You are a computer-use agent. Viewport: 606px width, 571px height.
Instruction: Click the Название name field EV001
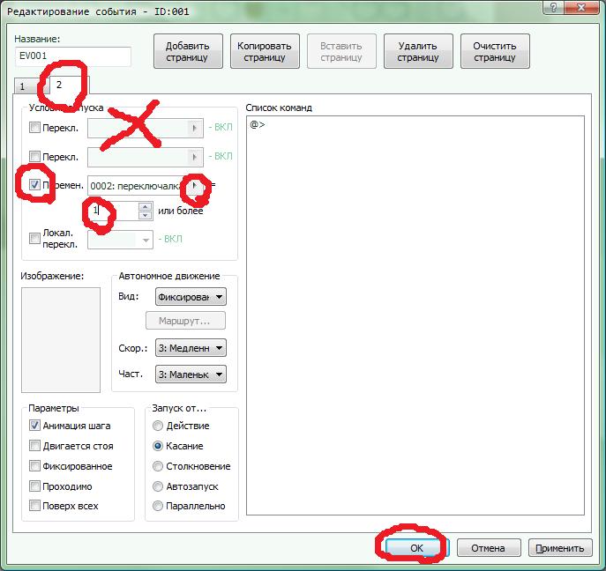69,57
